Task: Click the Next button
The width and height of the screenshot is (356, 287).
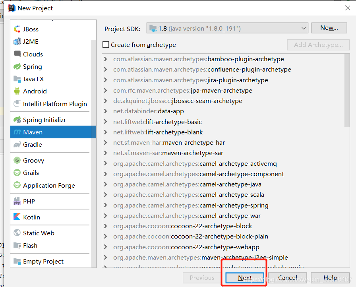Action: pyautogui.click(x=245, y=278)
